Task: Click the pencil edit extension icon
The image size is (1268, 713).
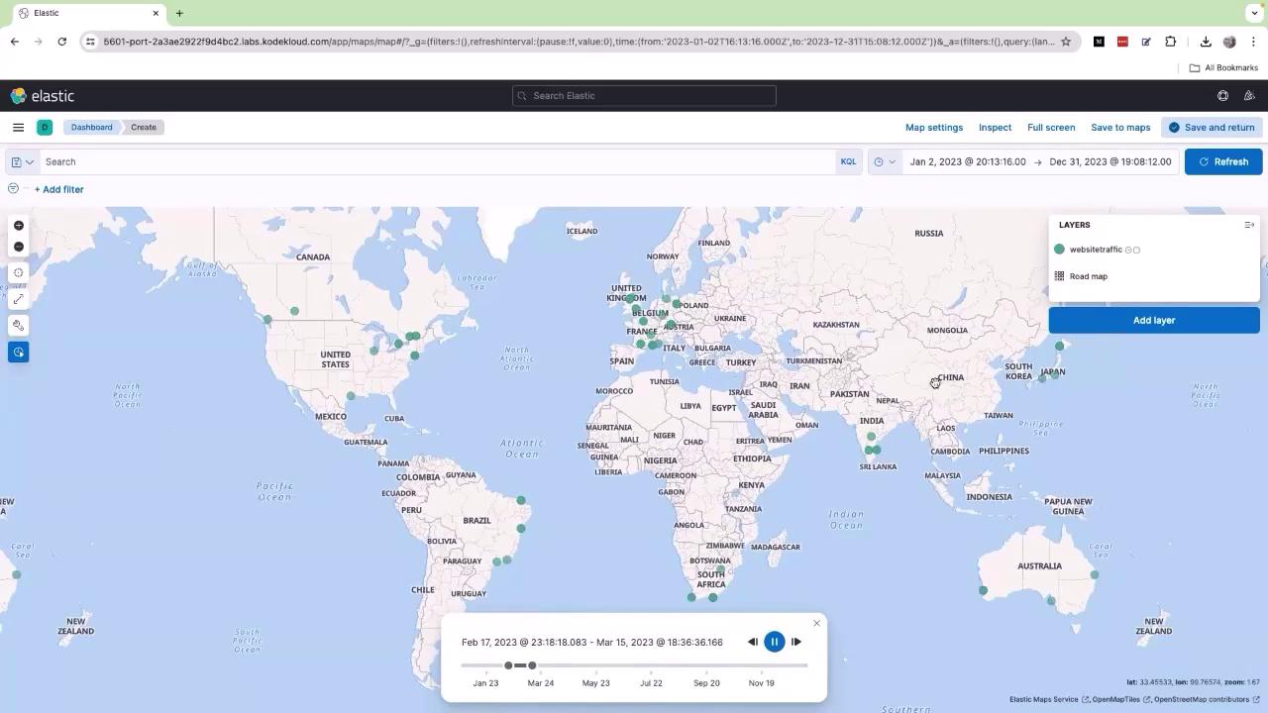Action: pos(1146,42)
